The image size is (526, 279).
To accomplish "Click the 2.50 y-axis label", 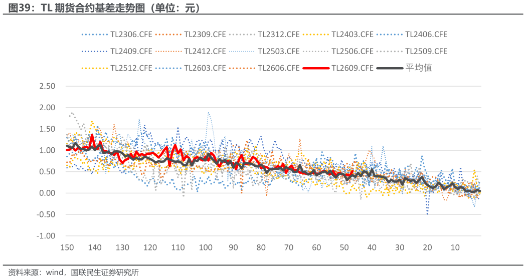I will pyautogui.click(x=47, y=86).
